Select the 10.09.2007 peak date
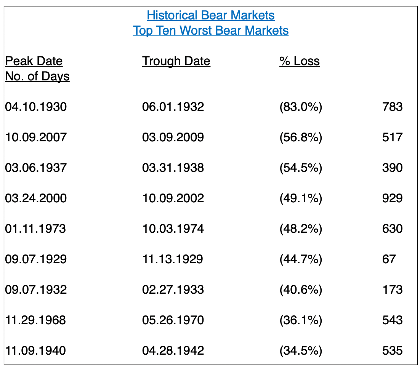 pos(36,138)
